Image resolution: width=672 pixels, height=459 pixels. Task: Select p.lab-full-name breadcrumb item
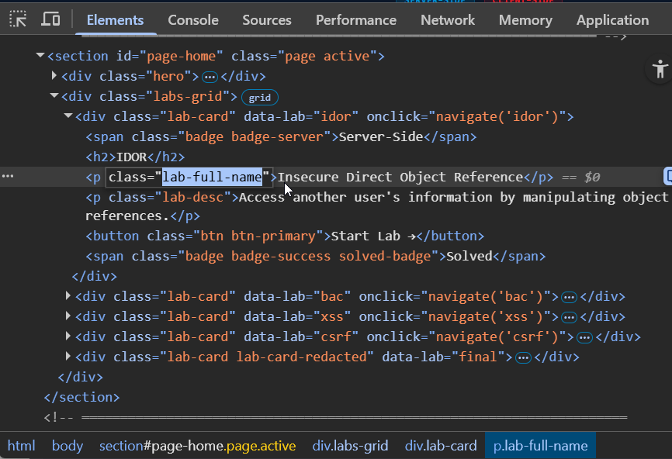click(540, 446)
